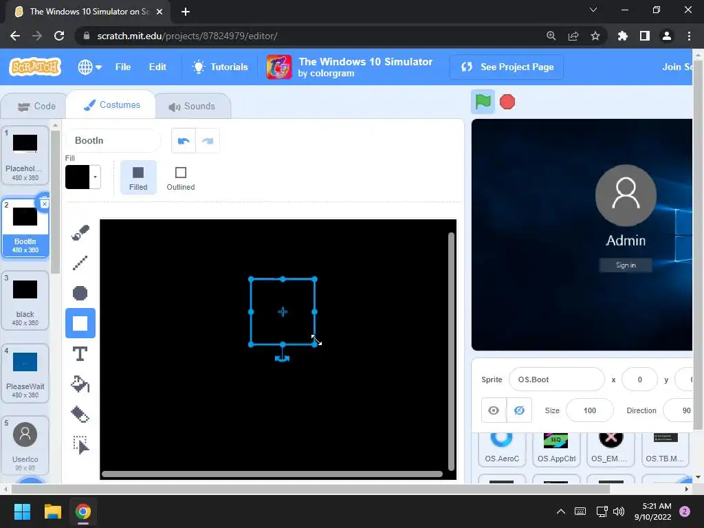Select the Fill bucket tool
Image resolution: width=704 pixels, height=528 pixels.
[x=80, y=384]
